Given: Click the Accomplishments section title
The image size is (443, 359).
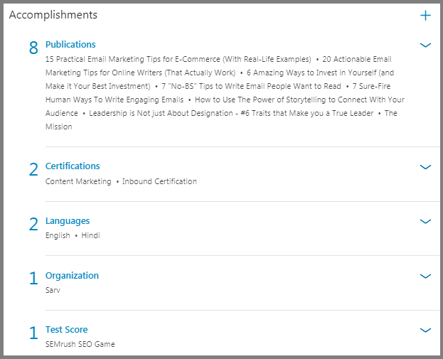Looking at the screenshot, I should tap(53, 15).
